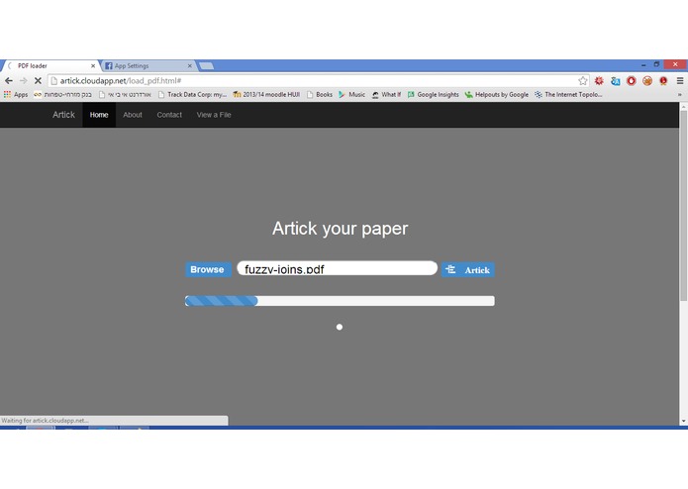
Task: Open the Hebrew bank bookmark
Action: 62,94
